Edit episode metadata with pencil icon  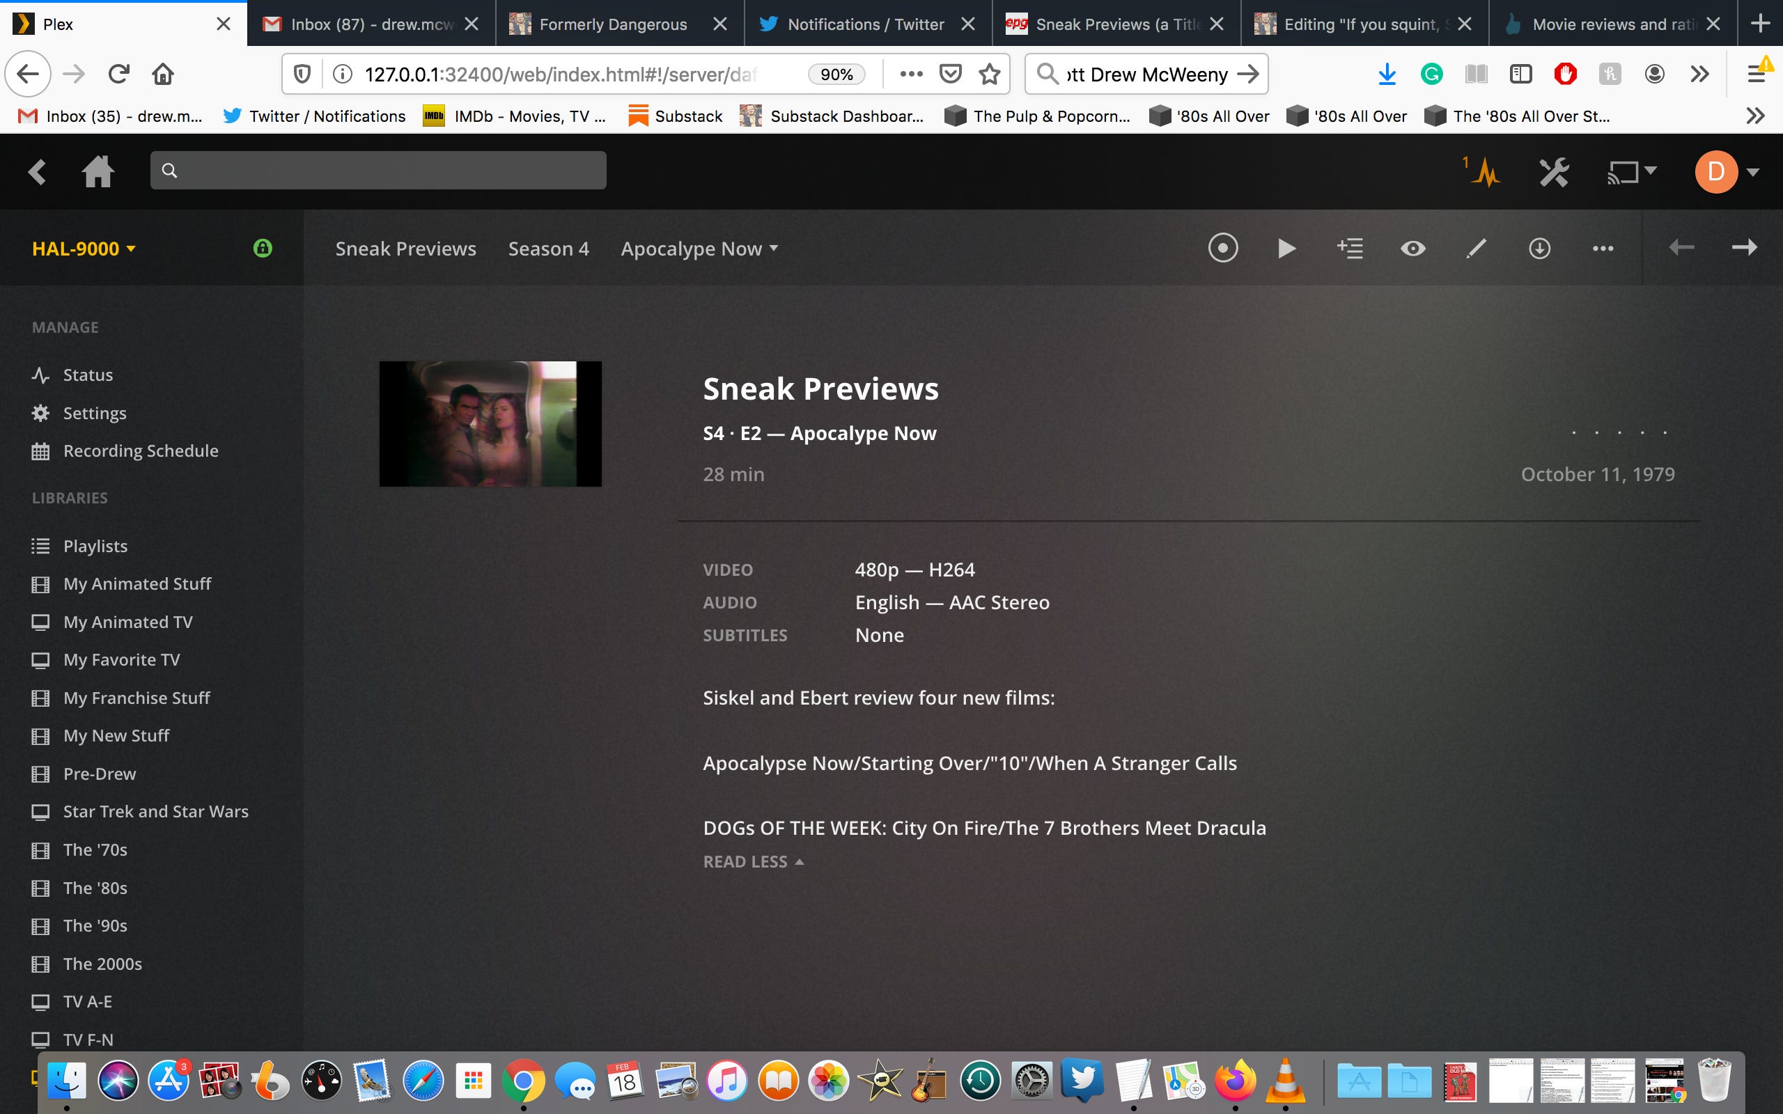[1476, 249]
